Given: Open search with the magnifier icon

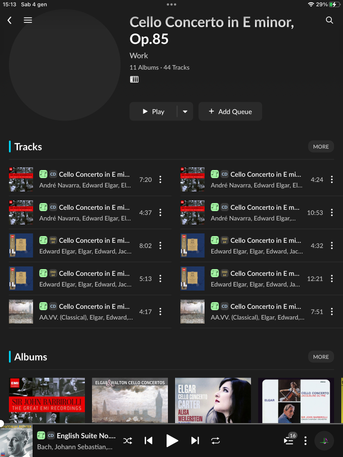Looking at the screenshot, I should coord(329,20).
